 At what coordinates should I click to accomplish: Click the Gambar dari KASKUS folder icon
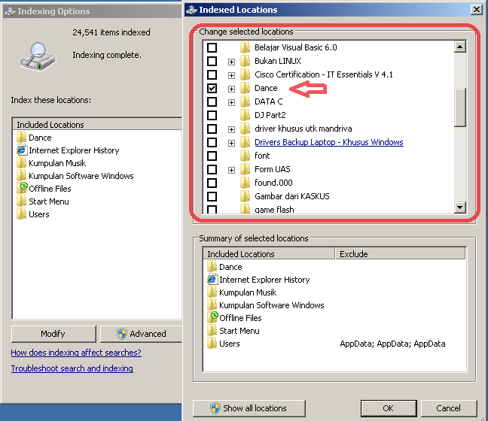[x=246, y=196]
